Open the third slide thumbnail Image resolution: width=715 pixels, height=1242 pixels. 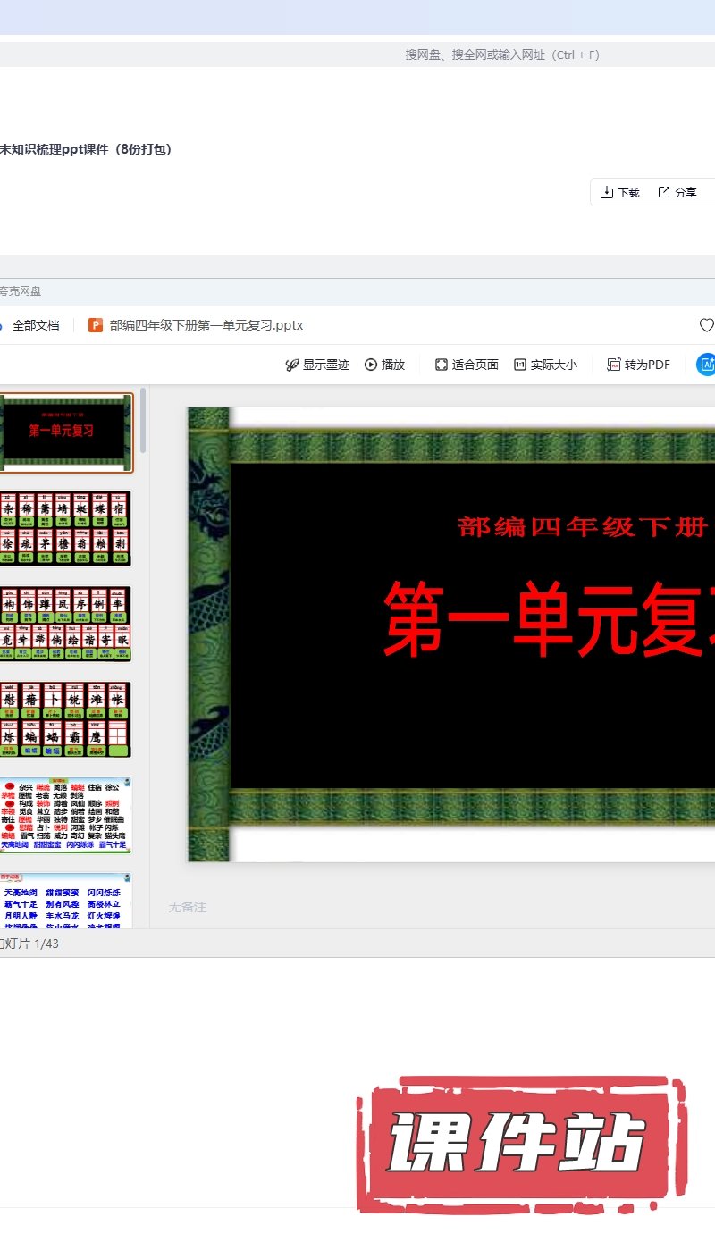[x=65, y=624]
